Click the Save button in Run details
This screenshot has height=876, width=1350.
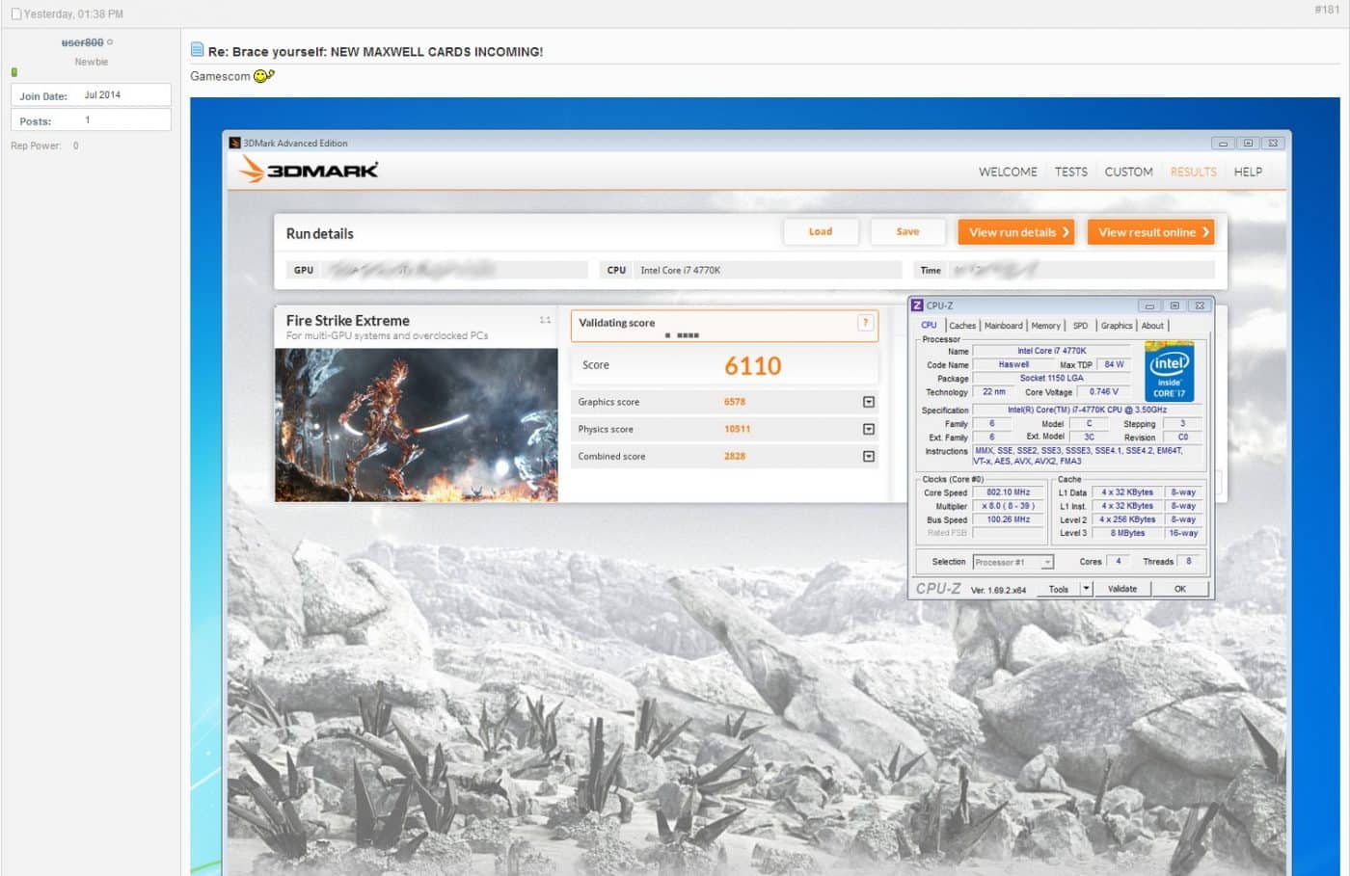coord(907,231)
